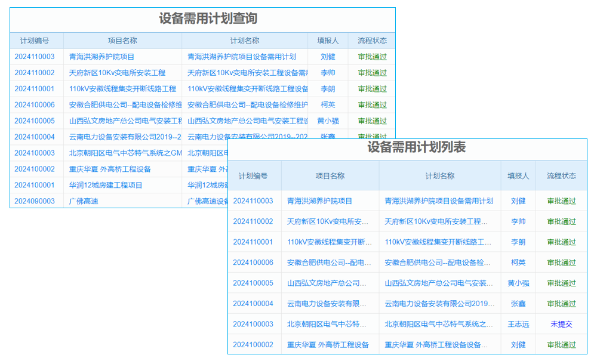Click the 流程状态 column header in query table
597x358 pixels.
pos(371,41)
